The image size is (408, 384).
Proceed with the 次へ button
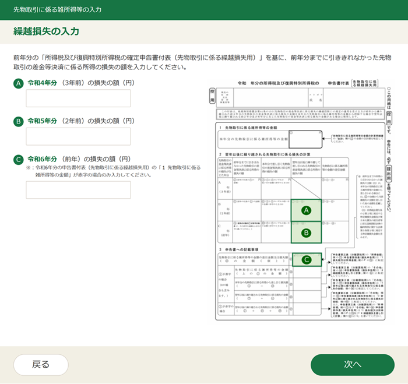point(353,365)
